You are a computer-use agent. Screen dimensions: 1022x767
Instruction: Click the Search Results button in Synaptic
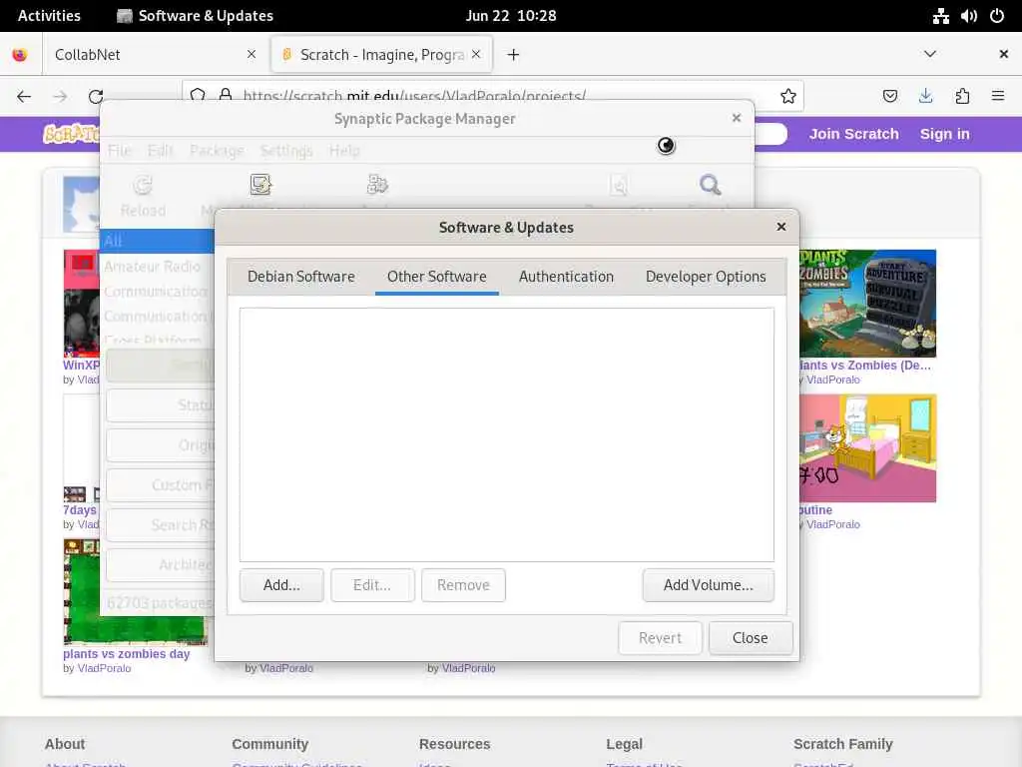[161, 525]
